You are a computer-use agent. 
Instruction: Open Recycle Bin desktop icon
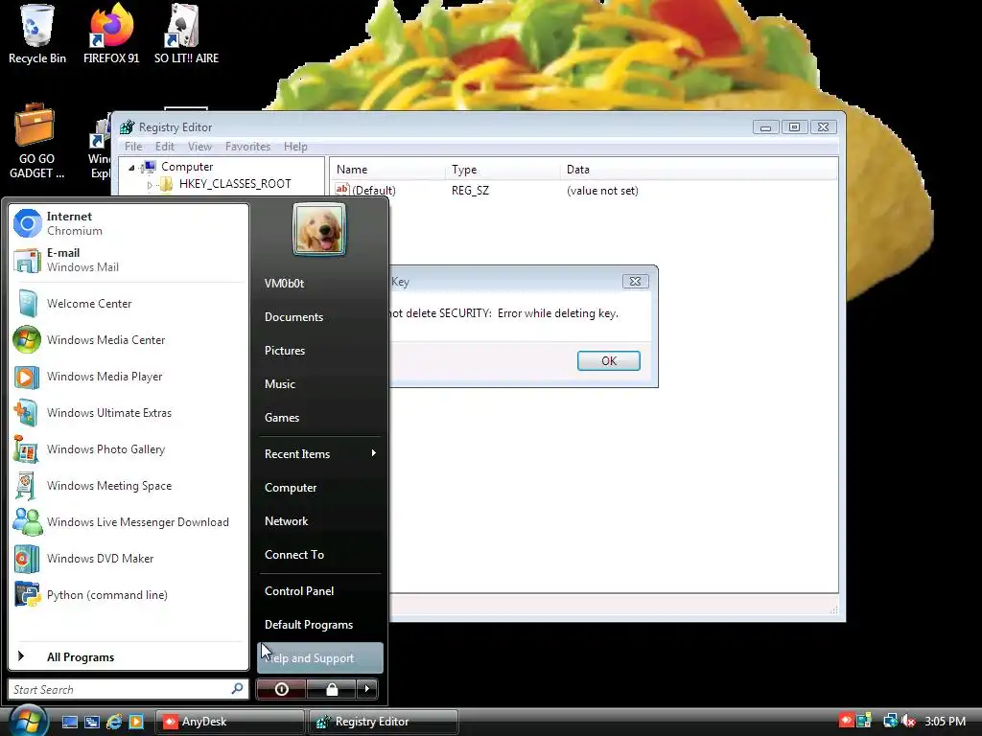click(37, 34)
